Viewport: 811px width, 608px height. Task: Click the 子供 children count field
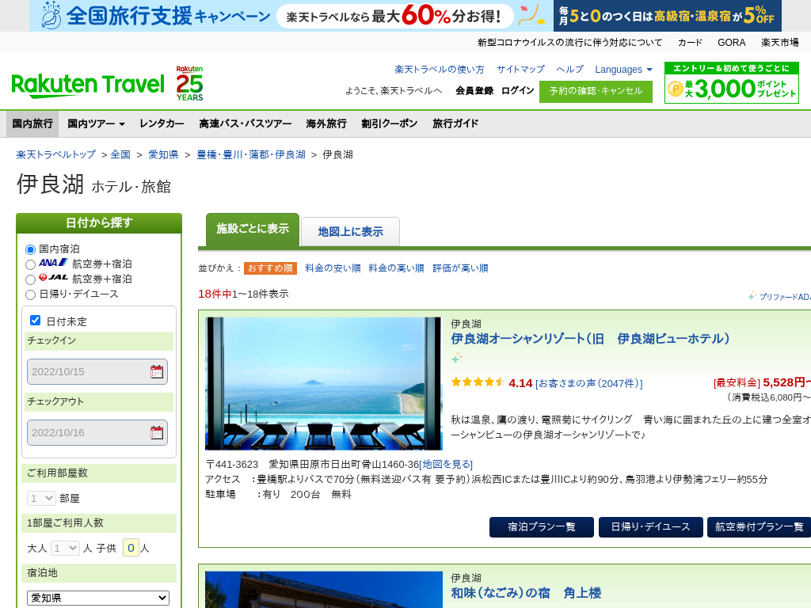(x=131, y=548)
